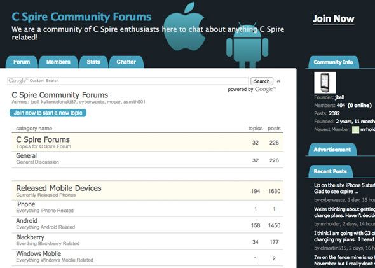The width and height of the screenshot is (375, 268).
Task: Click the Posts count 2082
Action: (x=334, y=113)
